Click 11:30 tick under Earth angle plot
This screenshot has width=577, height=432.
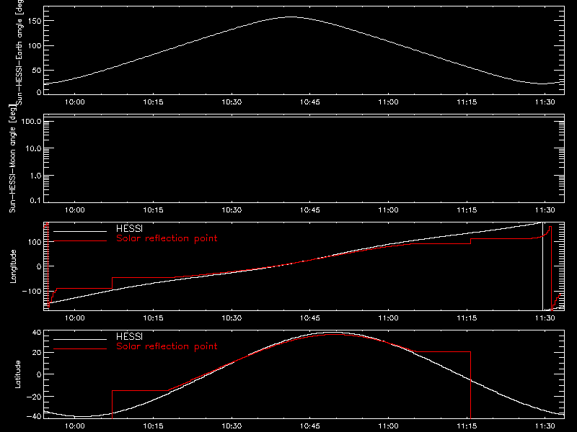[x=545, y=102]
